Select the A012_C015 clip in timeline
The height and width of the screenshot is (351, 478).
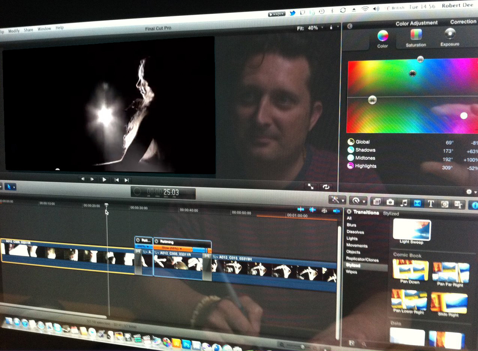coord(274,272)
